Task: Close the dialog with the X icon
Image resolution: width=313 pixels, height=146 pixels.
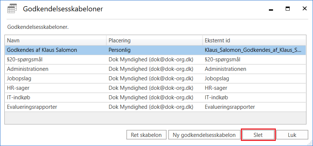Action: tap(304, 9)
